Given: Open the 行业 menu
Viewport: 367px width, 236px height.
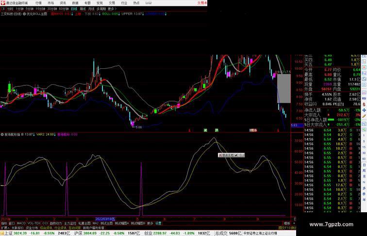Looking at the screenshot, I should coord(124,3).
